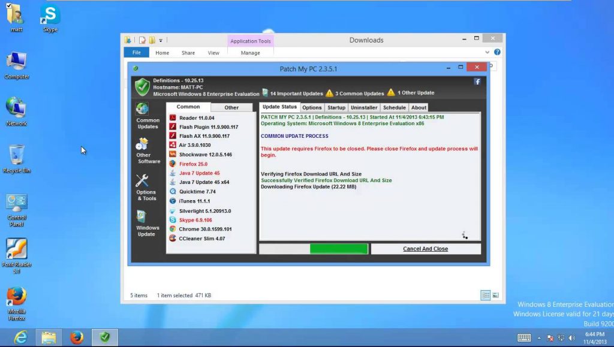The height and width of the screenshot is (347, 614).
Task: Click the Action Center flag tray icon
Action: (550, 337)
